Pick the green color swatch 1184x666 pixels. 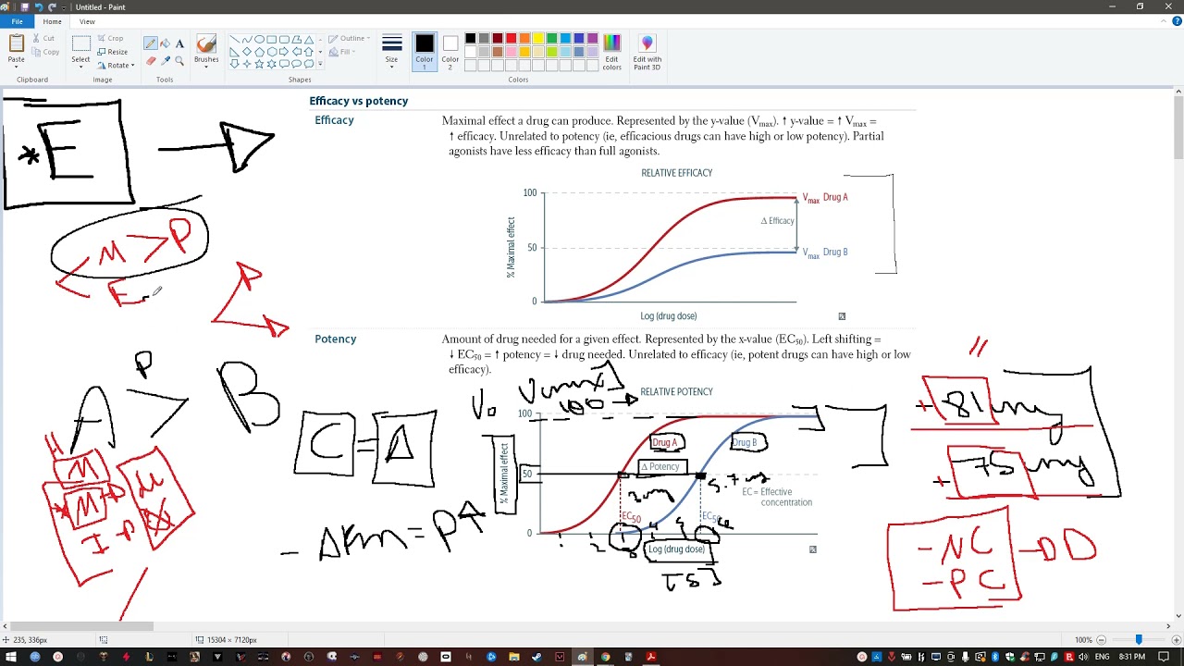tap(551, 38)
